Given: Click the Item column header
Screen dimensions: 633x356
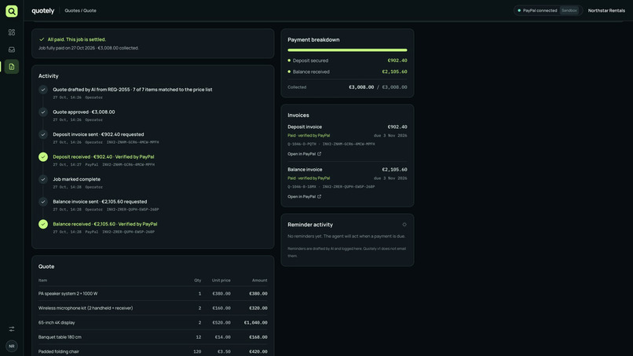Looking at the screenshot, I should click(42, 281).
